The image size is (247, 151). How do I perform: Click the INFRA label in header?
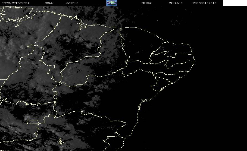pos(146,3)
